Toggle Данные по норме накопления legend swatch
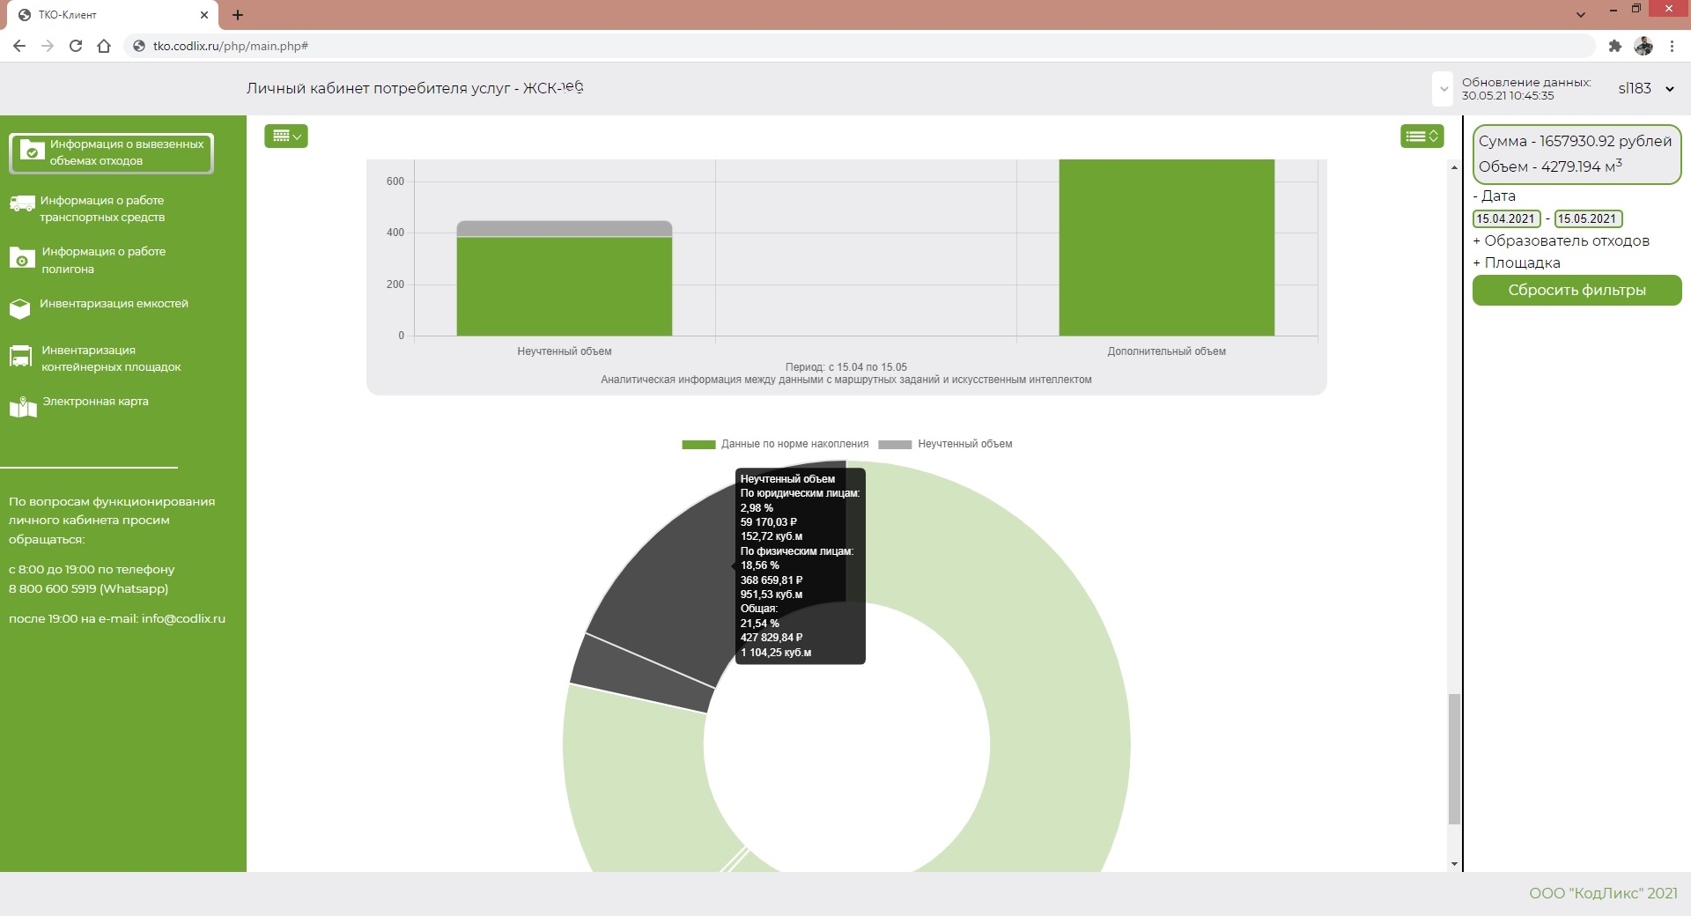This screenshot has height=916, width=1691. pyautogui.click(x=698, y=445)
